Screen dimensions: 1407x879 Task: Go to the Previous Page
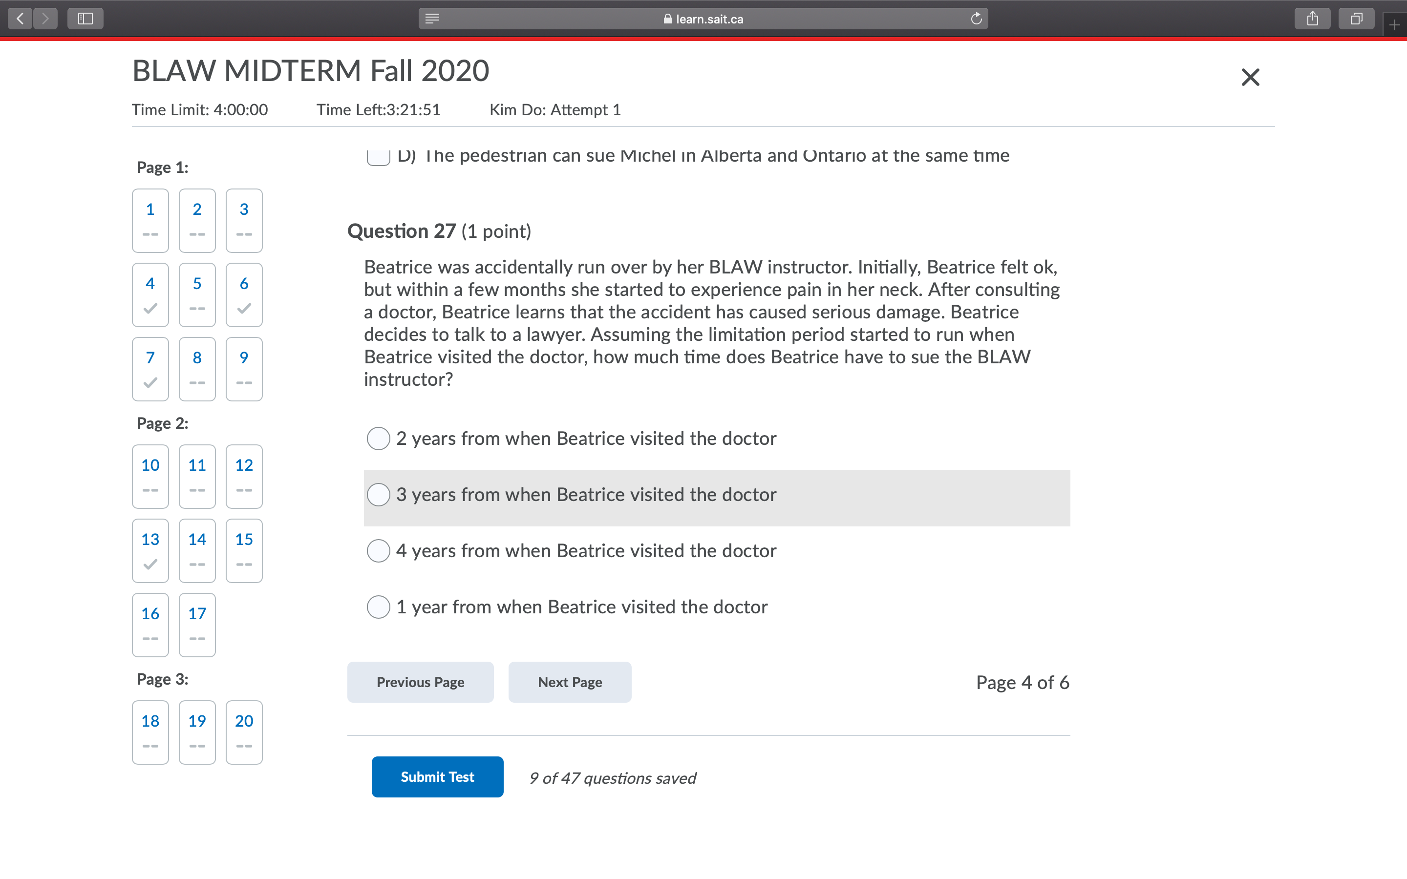pos(420,682)
